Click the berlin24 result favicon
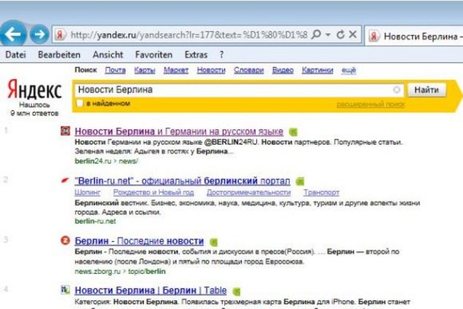The image size is (463, 309). coord(65,131)
